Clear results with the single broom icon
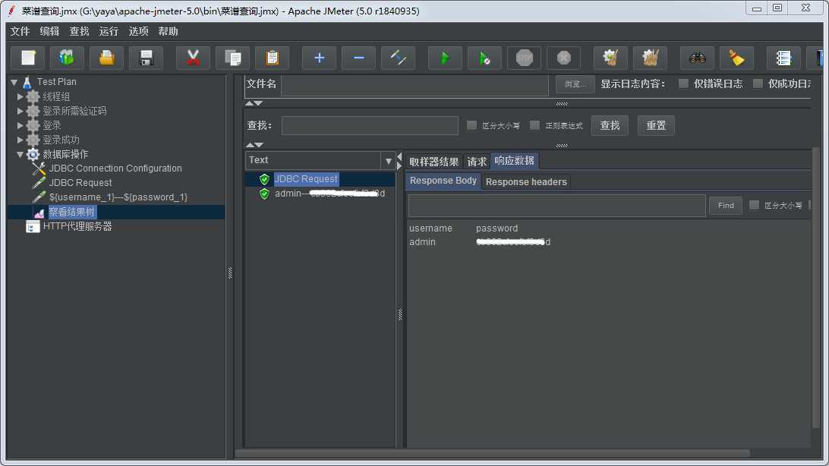The width and height of the screenshot is (829, 466). 610,58
